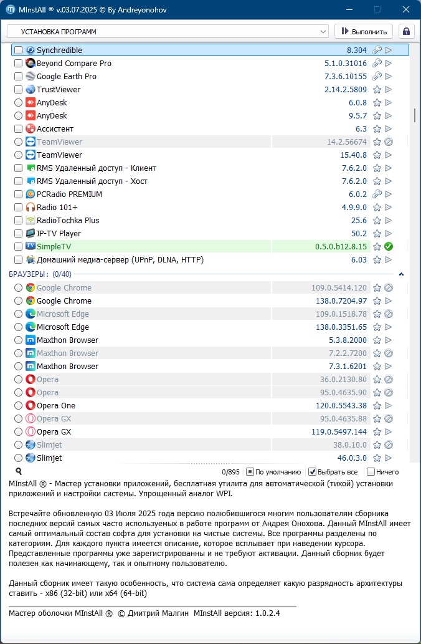421x644 pixels.
Task: Click the star for Google Chrome 138.0.7204.97
Action: [x=377, y=301]
